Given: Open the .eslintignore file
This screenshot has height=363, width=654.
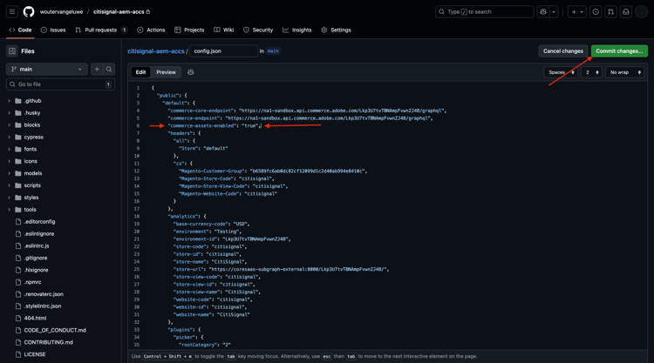Looking at the screenshot, I should pos(38,233).
